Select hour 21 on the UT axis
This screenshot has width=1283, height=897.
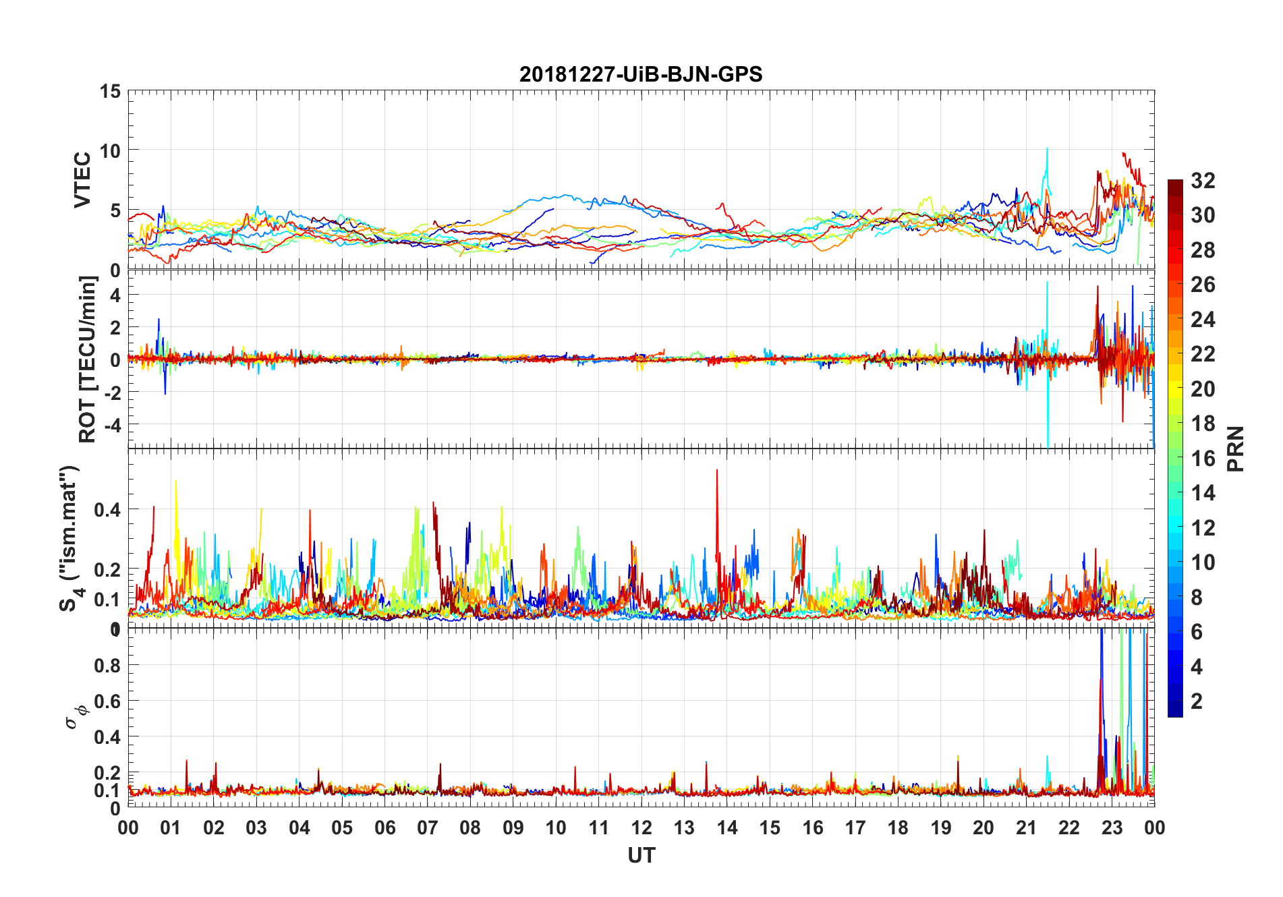[x=1027, y=828]
